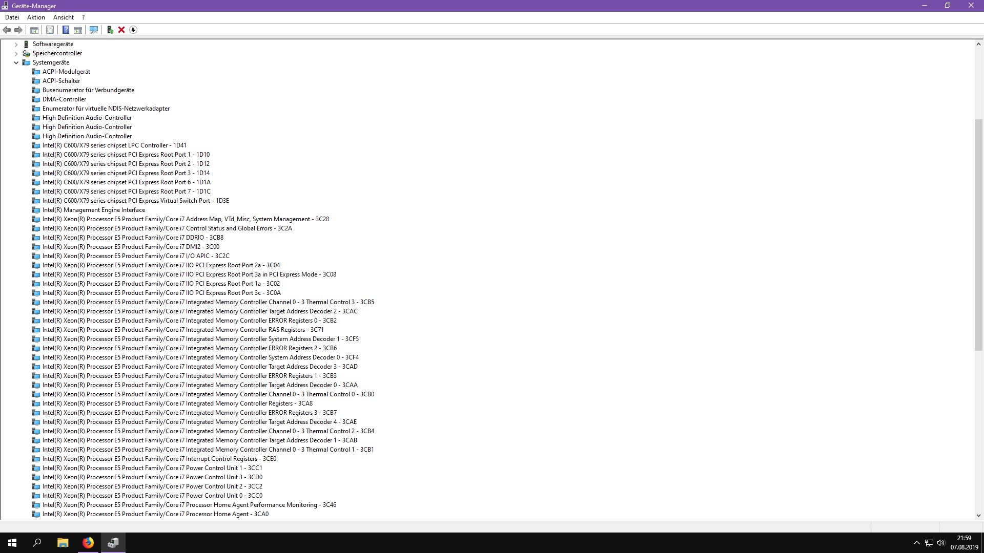Click the ACPI-Modulgerät device icon
This screenshot has width=984, height=553.
(x=36, y=72)
